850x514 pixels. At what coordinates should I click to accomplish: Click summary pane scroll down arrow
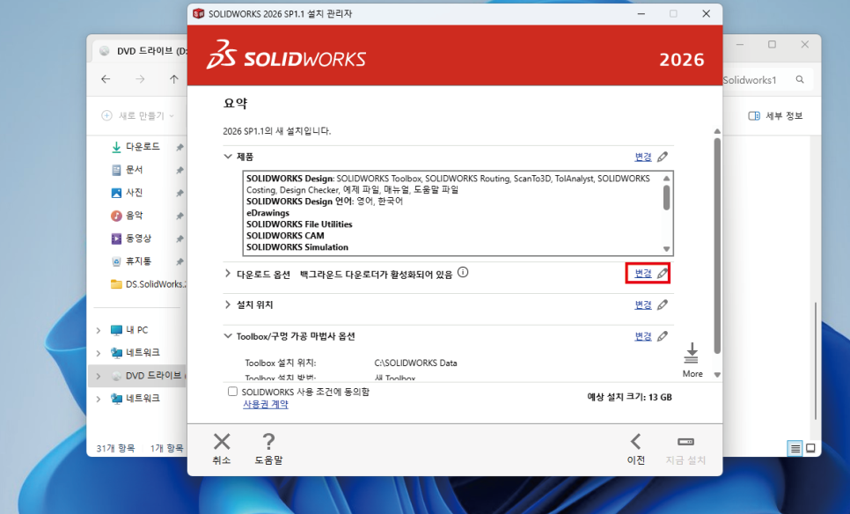(717, 375)
